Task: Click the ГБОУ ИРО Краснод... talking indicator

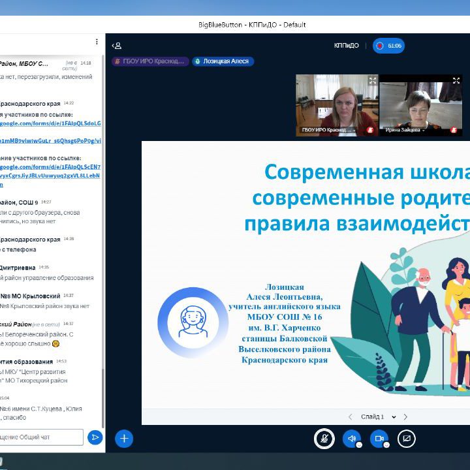Action: (149, 61)
